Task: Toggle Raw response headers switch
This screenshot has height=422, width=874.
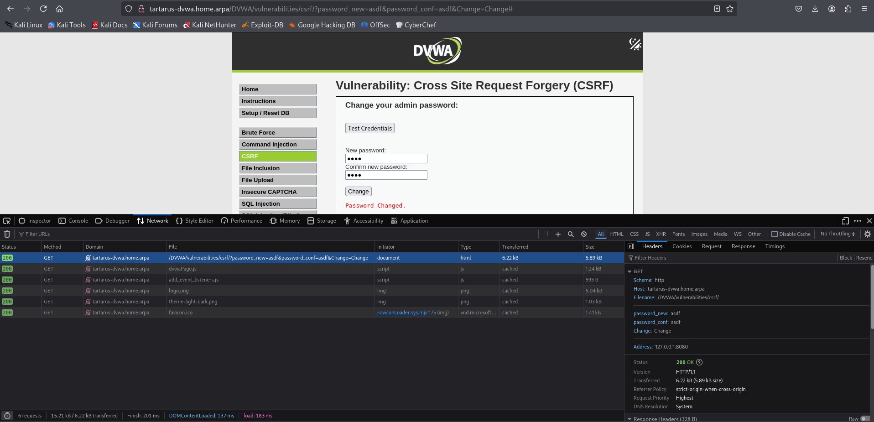Action: tap(864, 419)
